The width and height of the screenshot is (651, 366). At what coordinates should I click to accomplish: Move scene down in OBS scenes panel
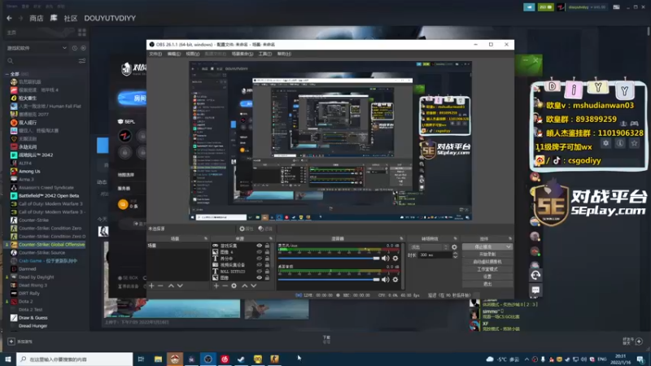[180, 286]
